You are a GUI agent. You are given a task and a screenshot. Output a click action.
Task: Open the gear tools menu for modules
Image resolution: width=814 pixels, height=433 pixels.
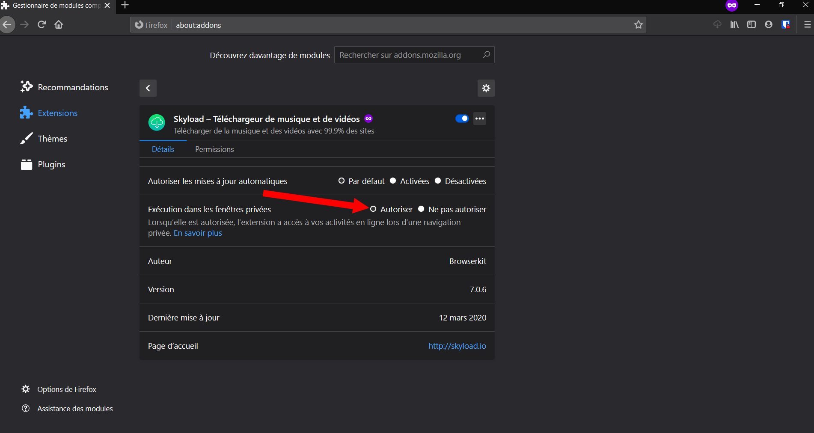tap(486, 88)
